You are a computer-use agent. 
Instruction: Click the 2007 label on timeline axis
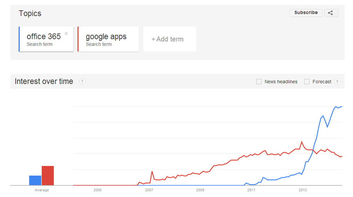pyautogui.click(x=149, y=190)
